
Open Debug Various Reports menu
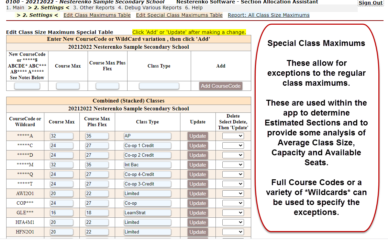pos(149,8)
